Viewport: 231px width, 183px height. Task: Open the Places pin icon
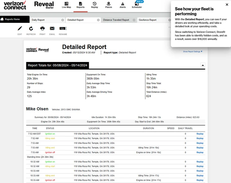click(109, 5)
